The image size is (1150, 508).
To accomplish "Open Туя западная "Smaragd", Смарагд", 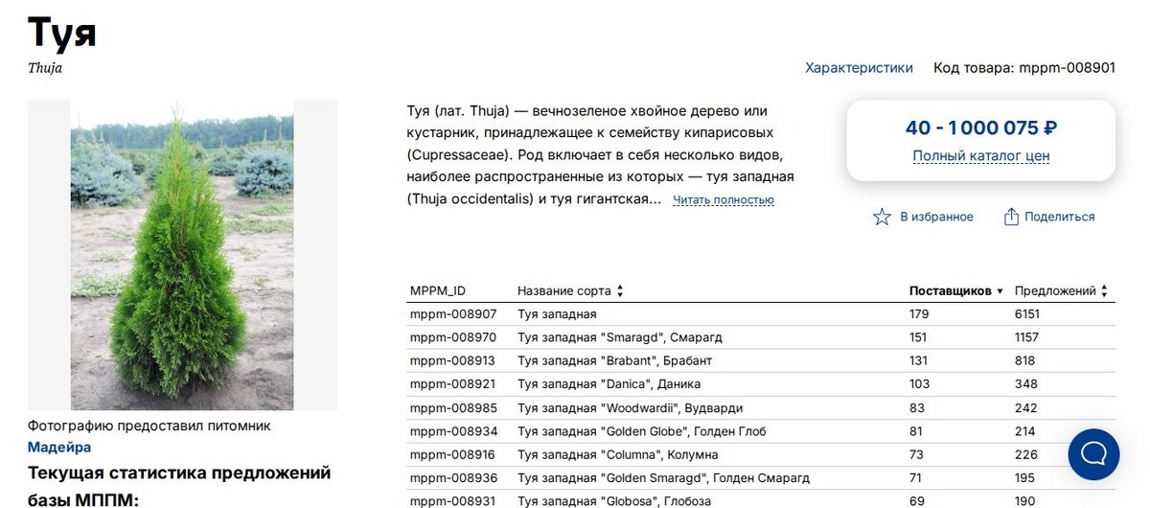I will tap(620, 337).
